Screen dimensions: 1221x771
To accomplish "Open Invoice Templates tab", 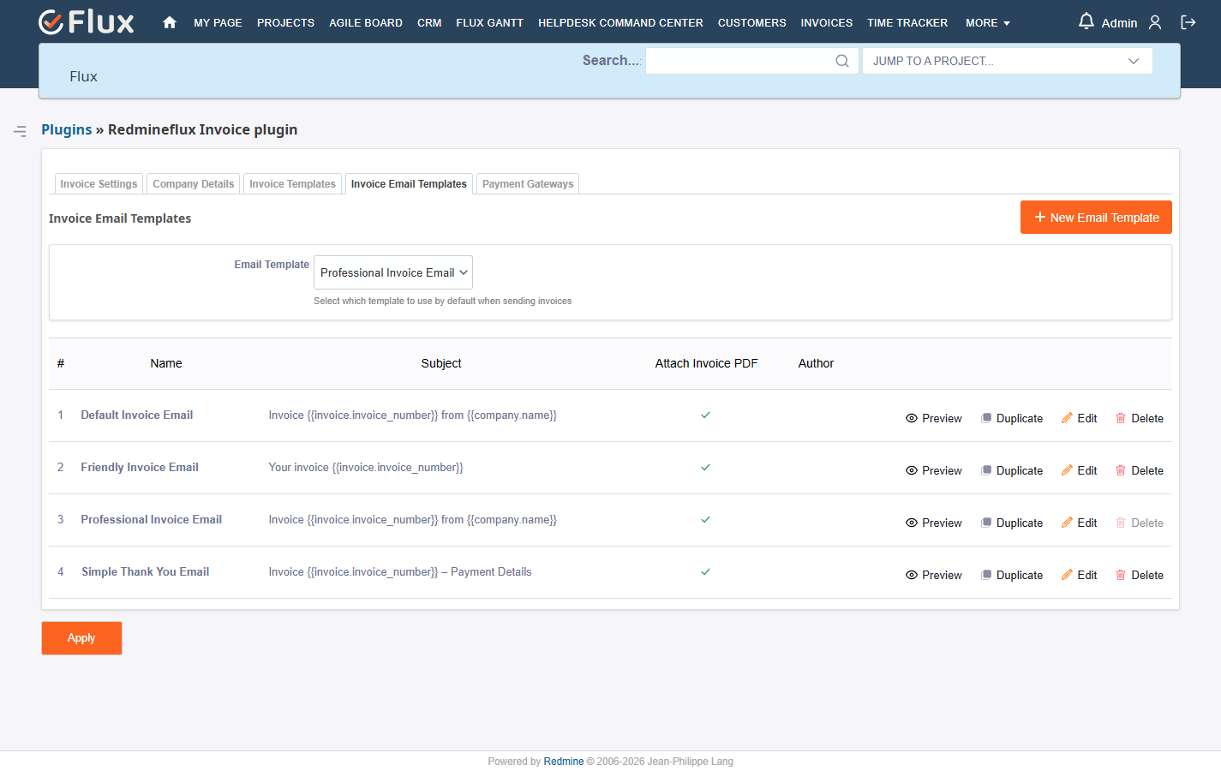I will (x=292, y=184).
